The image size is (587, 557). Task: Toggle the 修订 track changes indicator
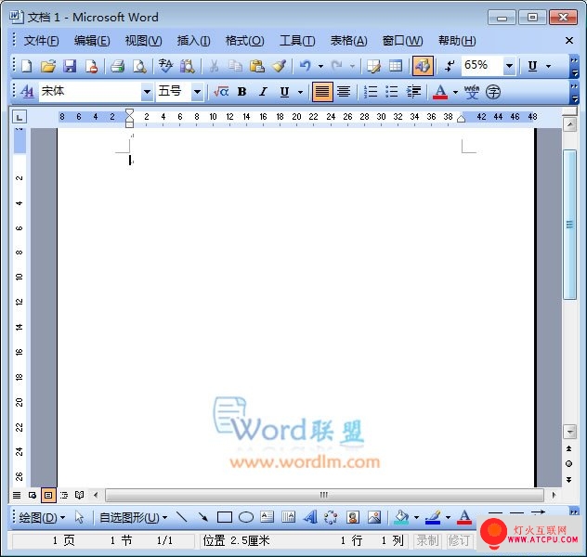tap(459, 540)
